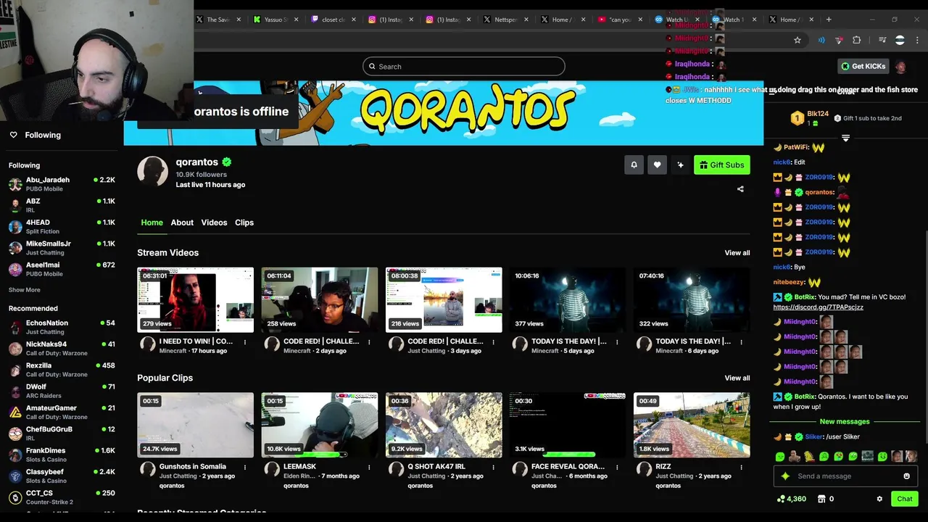Open the FACE REVEAL clip thumbnail
This screenshot has height=522, width=928.
[568, 426]
